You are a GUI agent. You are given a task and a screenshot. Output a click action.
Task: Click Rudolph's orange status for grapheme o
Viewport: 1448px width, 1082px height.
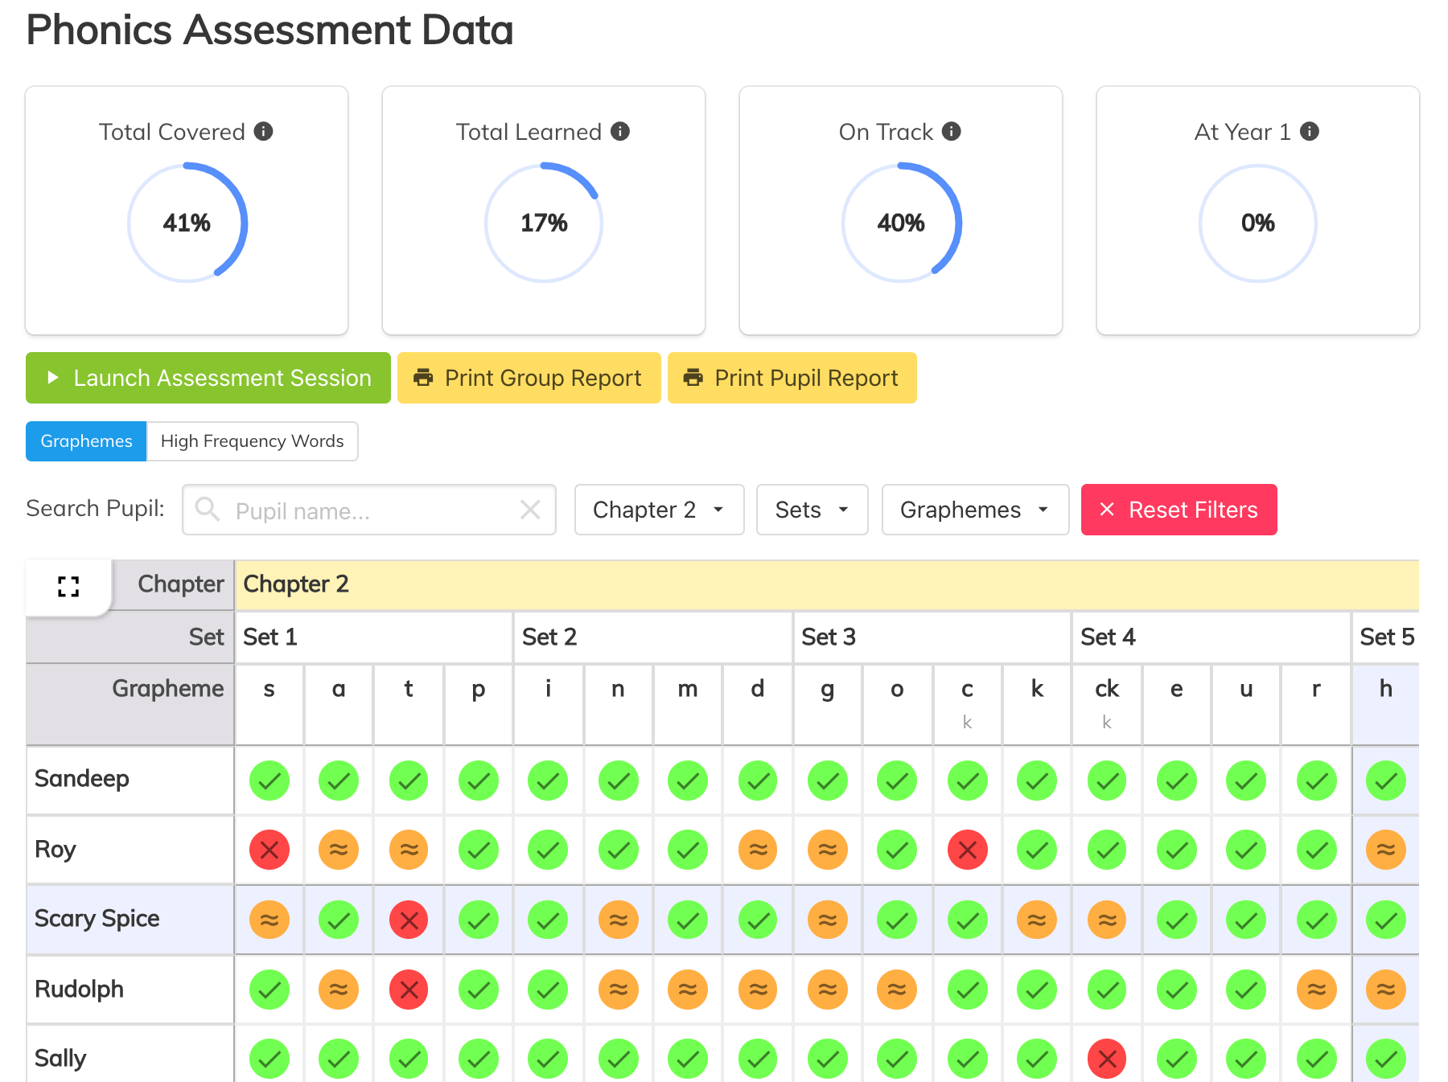pos(897,990)
